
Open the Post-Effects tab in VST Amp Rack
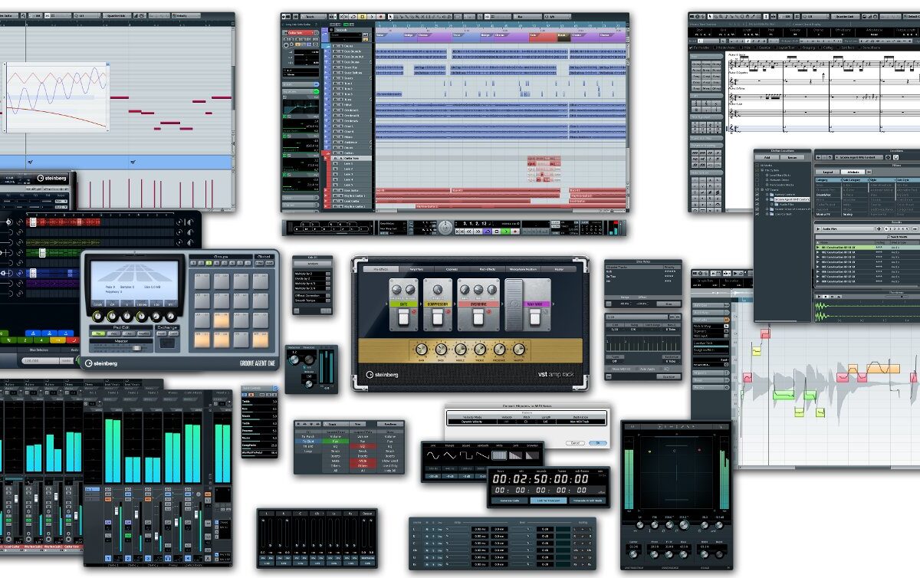pyautogui.click(x=488, y=269)
